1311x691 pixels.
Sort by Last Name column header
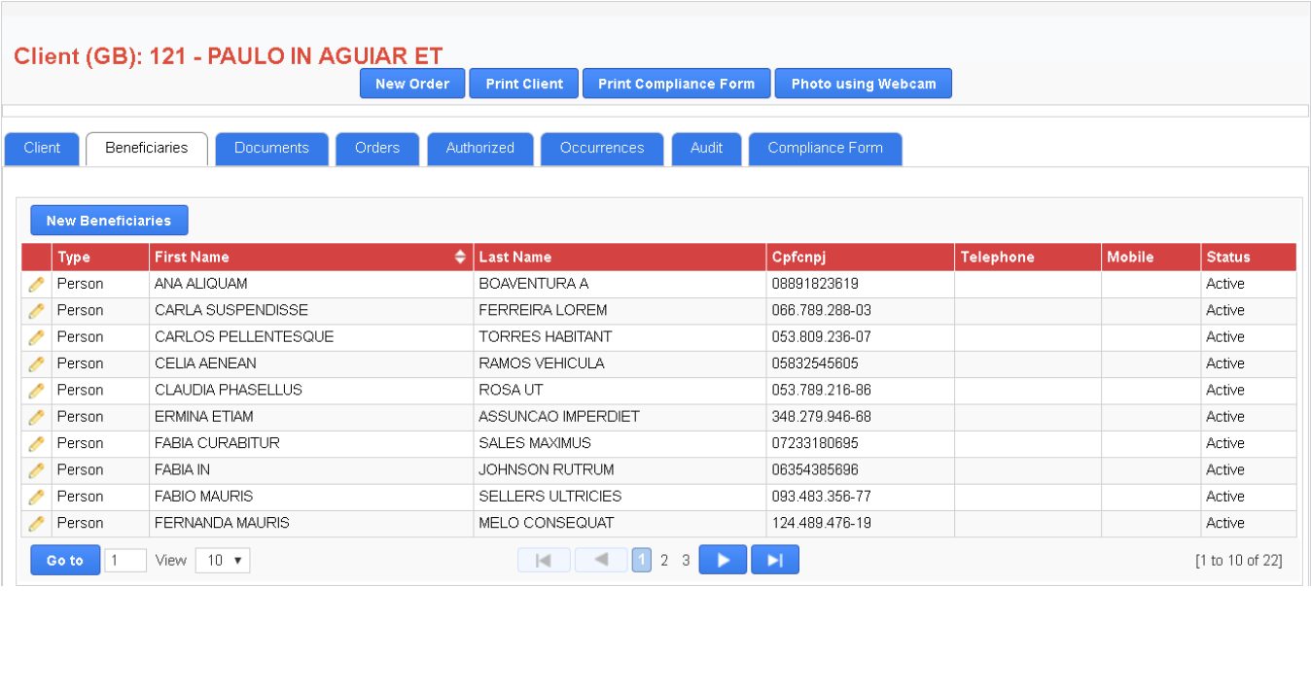point(515,258)
